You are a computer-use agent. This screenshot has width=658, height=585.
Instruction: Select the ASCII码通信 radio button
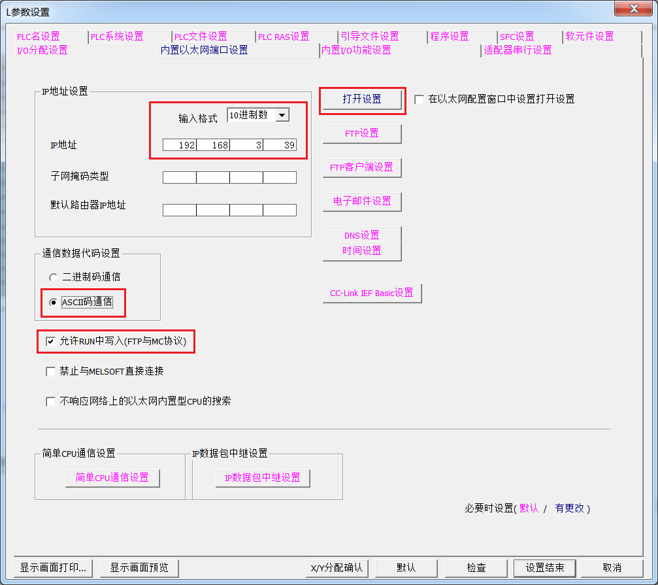click(x=53, y=302)
